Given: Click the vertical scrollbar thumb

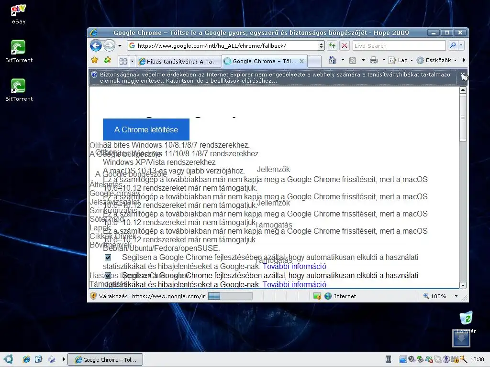Looking at the screenshot, I should pyautogui.click(x=463, y=118).
